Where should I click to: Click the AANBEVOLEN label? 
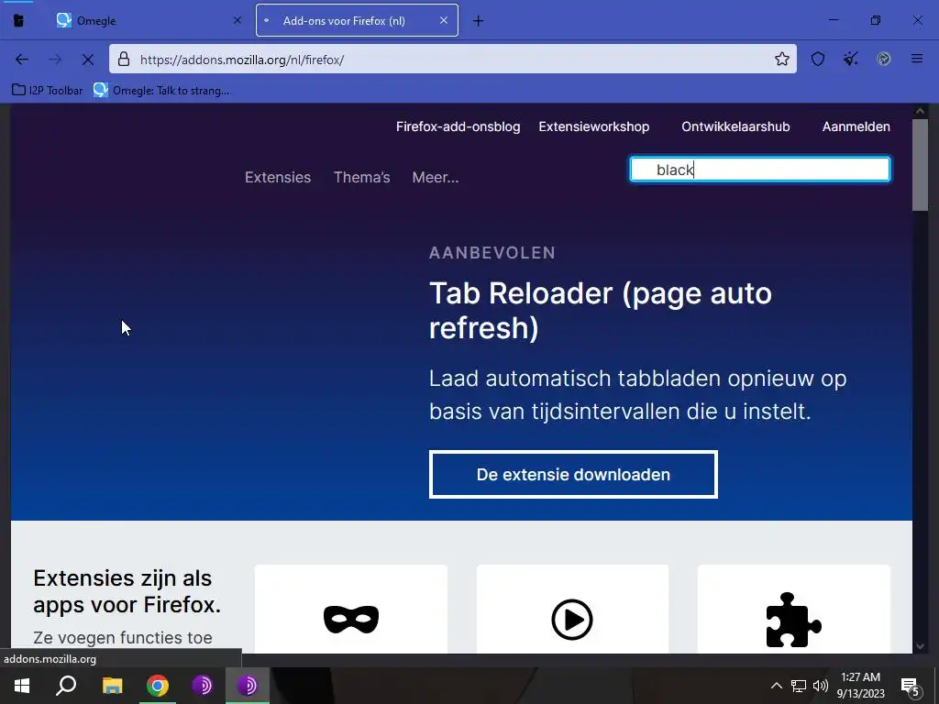492,253
